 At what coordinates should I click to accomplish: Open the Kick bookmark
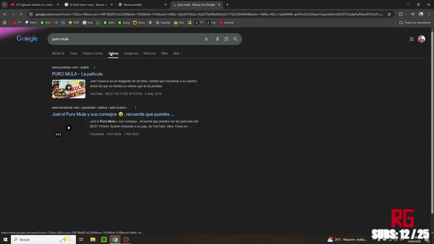[x=45, y=23]
